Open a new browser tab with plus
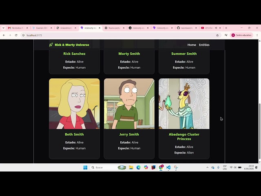Screen dimensions: 261x196 click(226, 28)
